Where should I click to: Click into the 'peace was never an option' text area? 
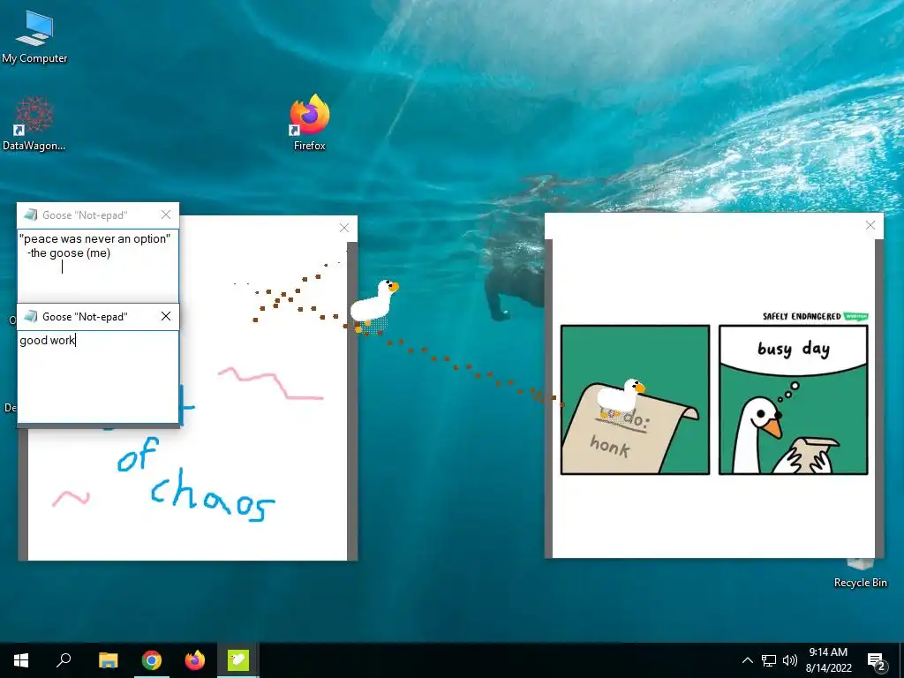click(x=98, y=265)
